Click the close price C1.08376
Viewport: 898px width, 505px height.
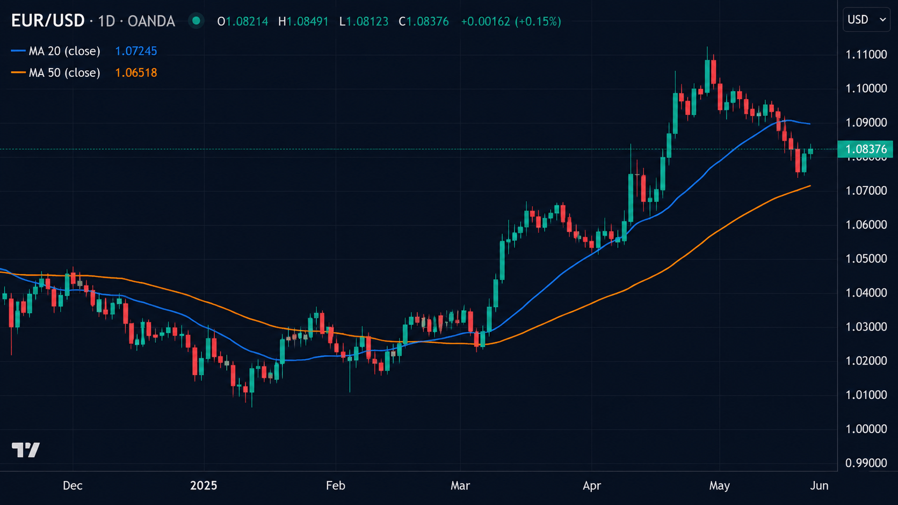tap(424, 21)
